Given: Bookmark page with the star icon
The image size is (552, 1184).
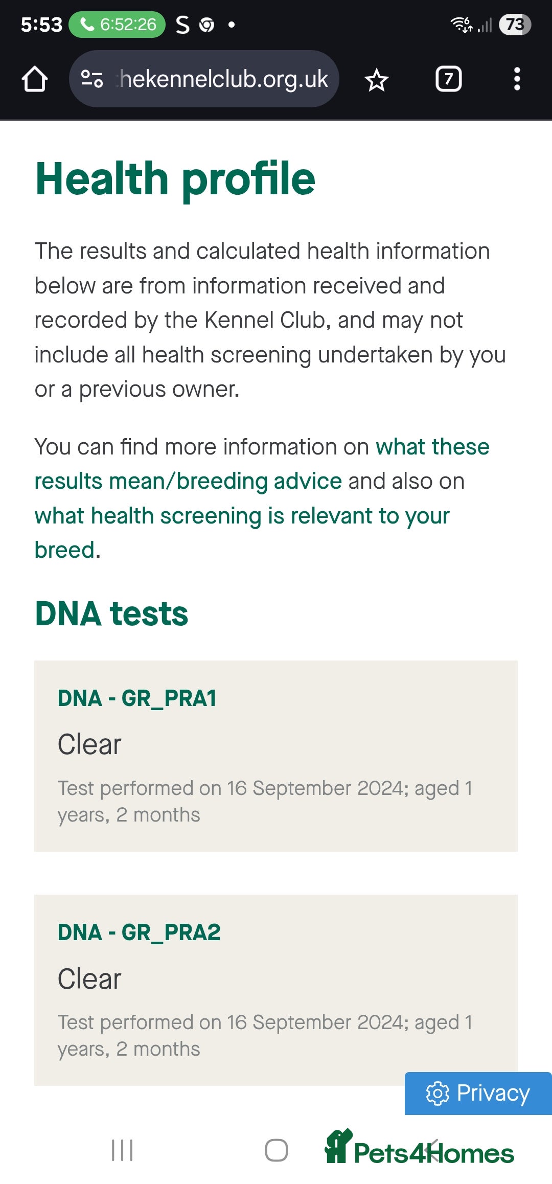Looking at the screenshot, I should 377,80.
